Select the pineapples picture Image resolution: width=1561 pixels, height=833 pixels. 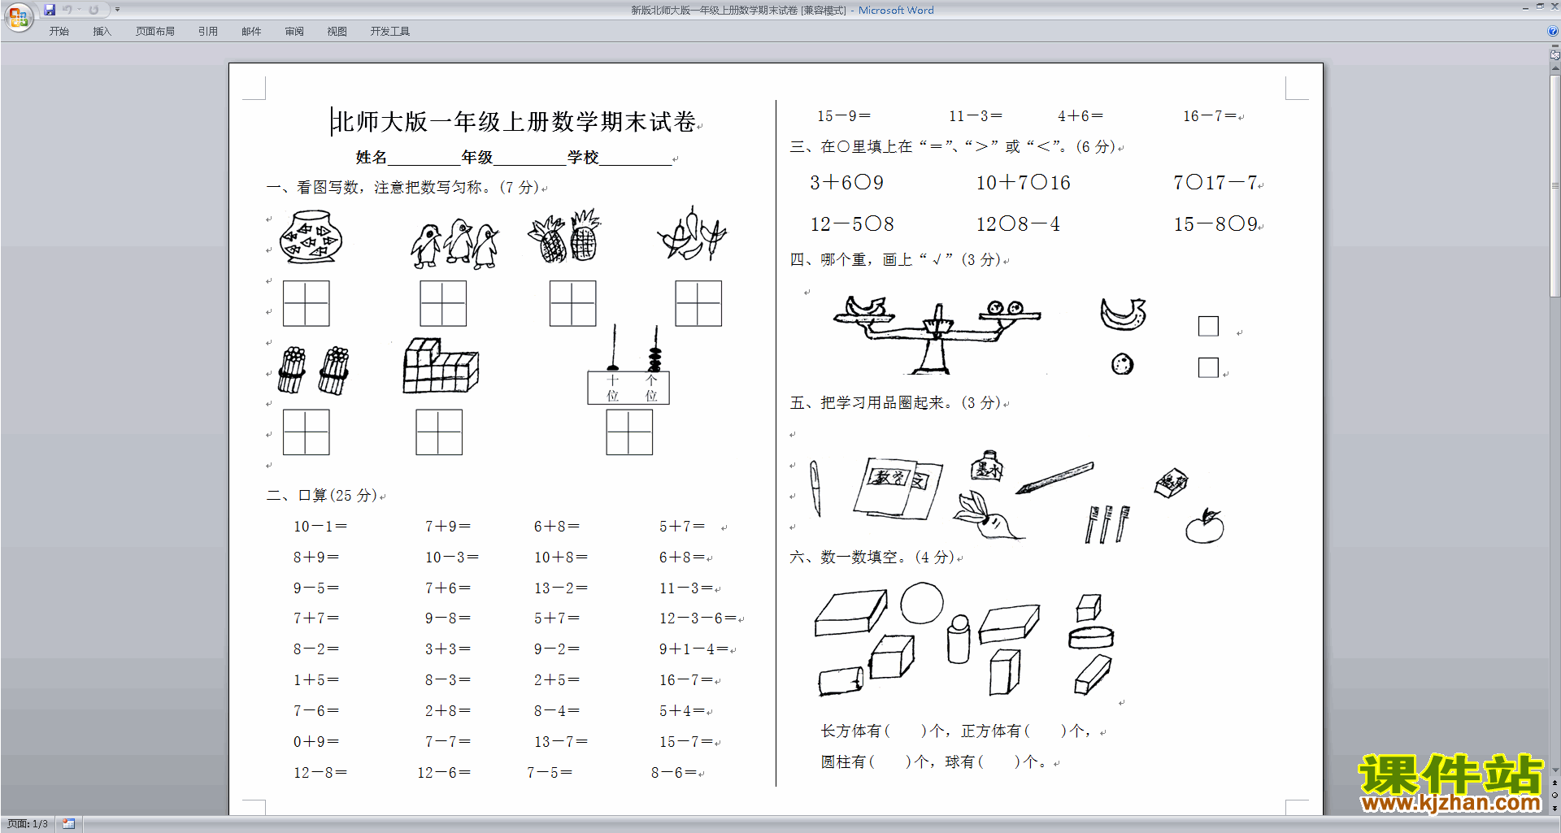[x=564, y=236]
